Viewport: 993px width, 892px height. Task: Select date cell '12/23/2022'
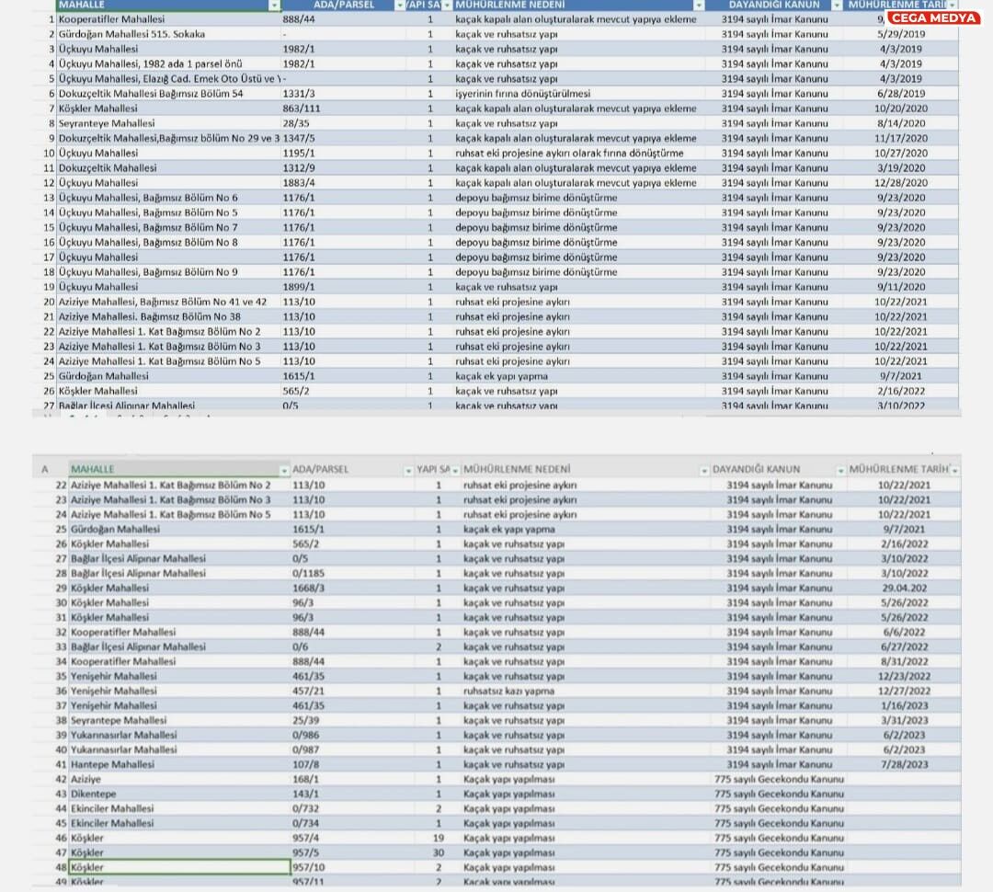905,677
